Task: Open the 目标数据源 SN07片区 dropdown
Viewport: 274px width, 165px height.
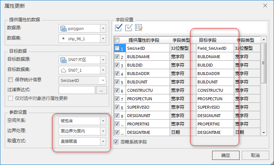Action: (103, 60)
